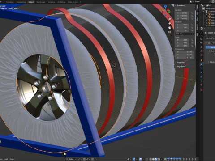Toggle viewport overlays display
215x161 pixels.
pos(140,159)
